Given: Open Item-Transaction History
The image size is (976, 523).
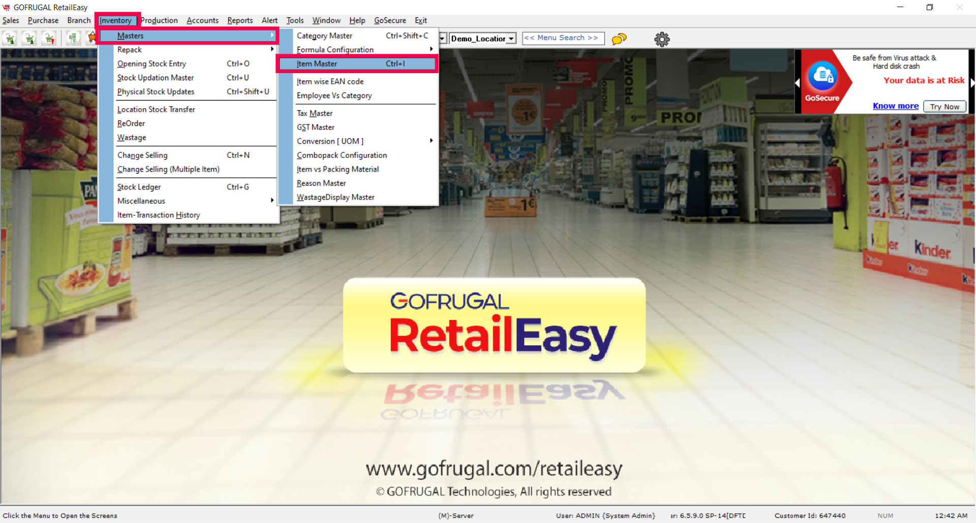Looking at the screenshot, I should [188, 215].
